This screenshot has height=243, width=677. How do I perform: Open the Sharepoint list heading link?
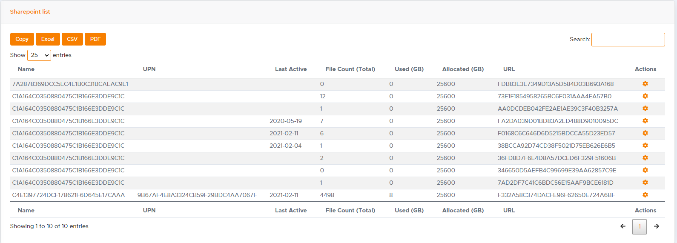[x=30, y=12]
